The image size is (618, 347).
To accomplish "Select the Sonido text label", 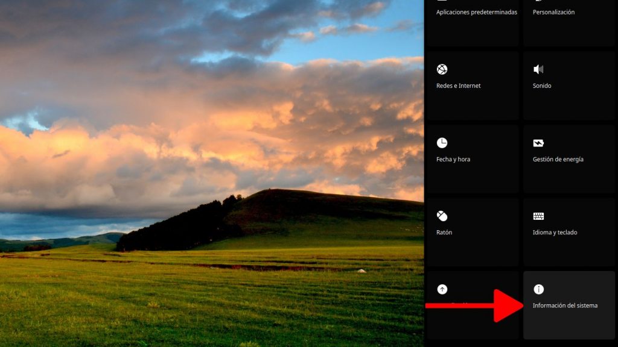I will 541,86.
